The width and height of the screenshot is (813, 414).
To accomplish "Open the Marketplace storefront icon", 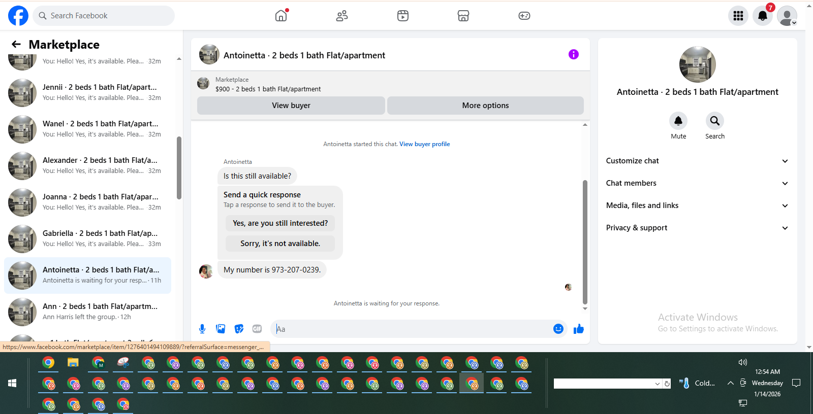I will tap(463, 16).
